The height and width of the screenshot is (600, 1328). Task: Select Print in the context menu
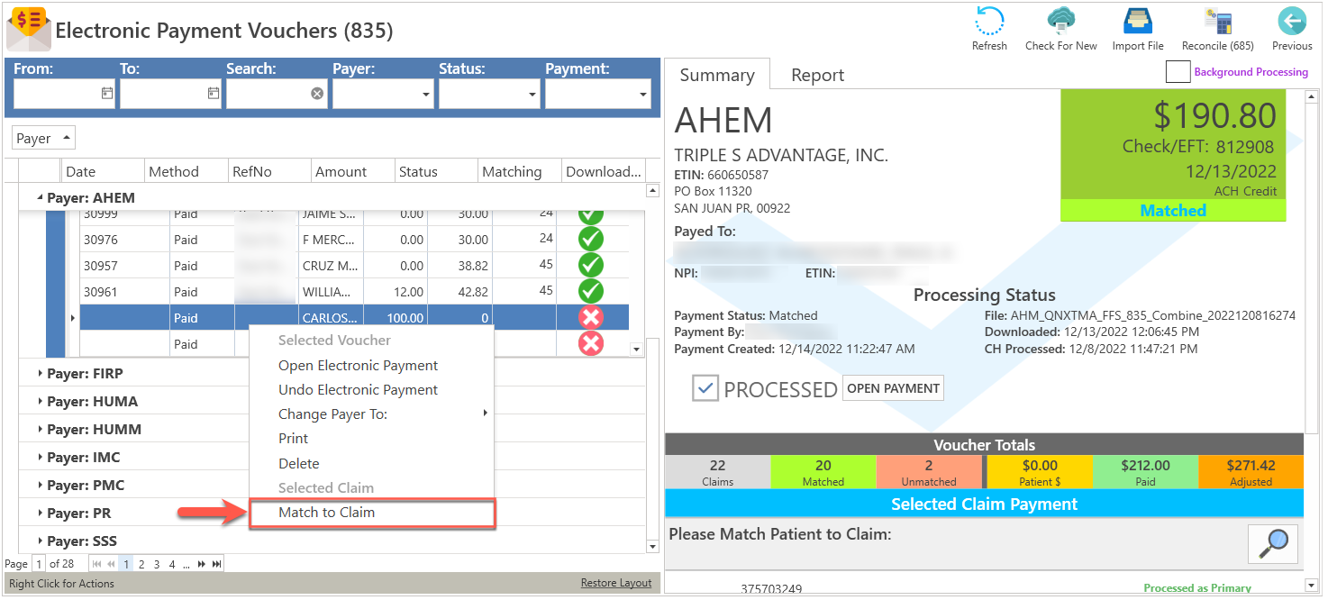coord(371,439)
